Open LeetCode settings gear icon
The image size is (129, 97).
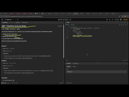[x=110, y=20]
